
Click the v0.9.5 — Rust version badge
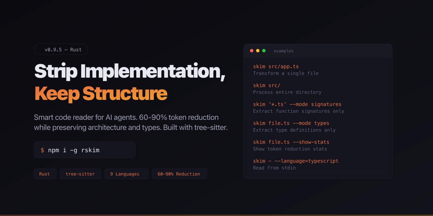pyautogui.click(x=61, y=49)
